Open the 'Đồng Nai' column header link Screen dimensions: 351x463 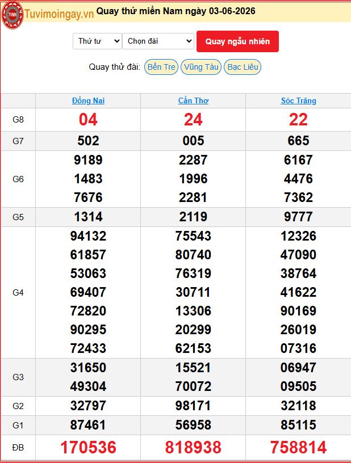(x=88, y=100)
